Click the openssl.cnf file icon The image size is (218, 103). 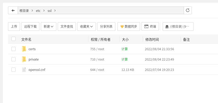tap(24, 70)
